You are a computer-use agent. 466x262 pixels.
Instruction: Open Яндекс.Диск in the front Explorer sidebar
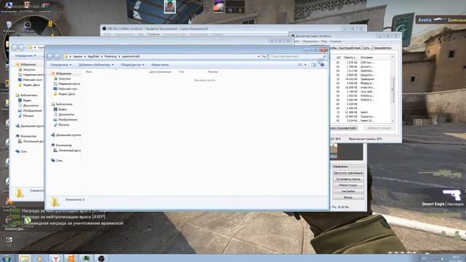(x=66, y=94)
